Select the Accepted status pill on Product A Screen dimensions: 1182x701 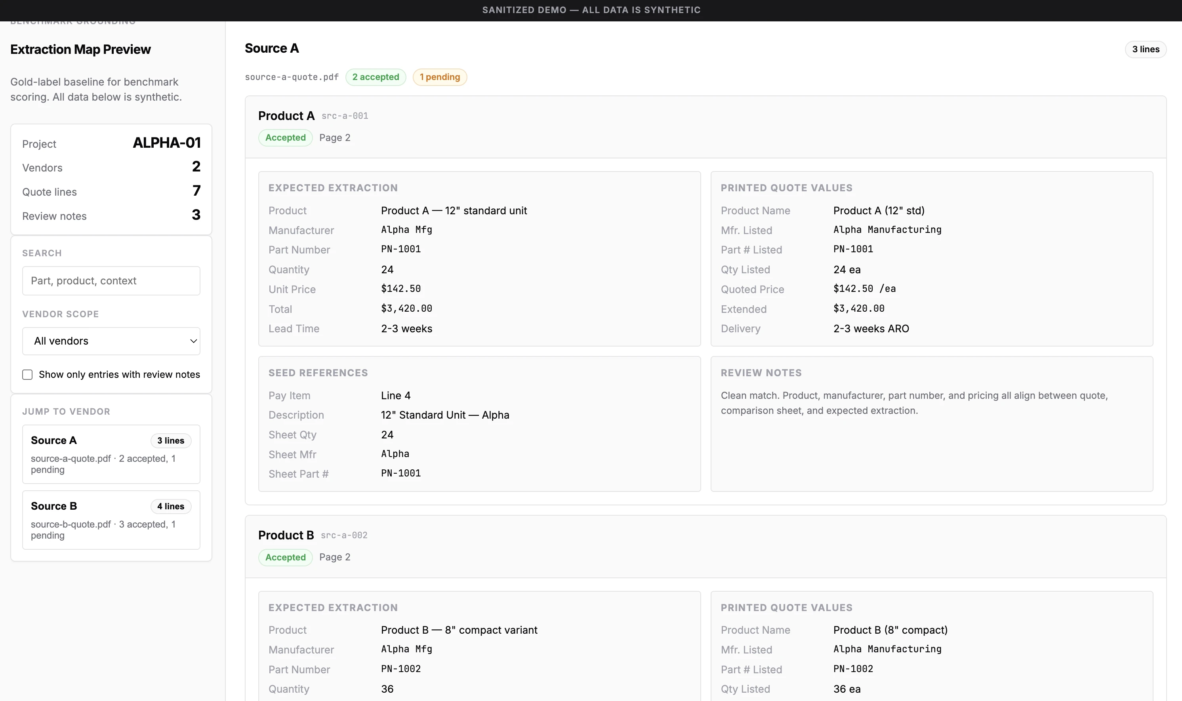point(285,137)
